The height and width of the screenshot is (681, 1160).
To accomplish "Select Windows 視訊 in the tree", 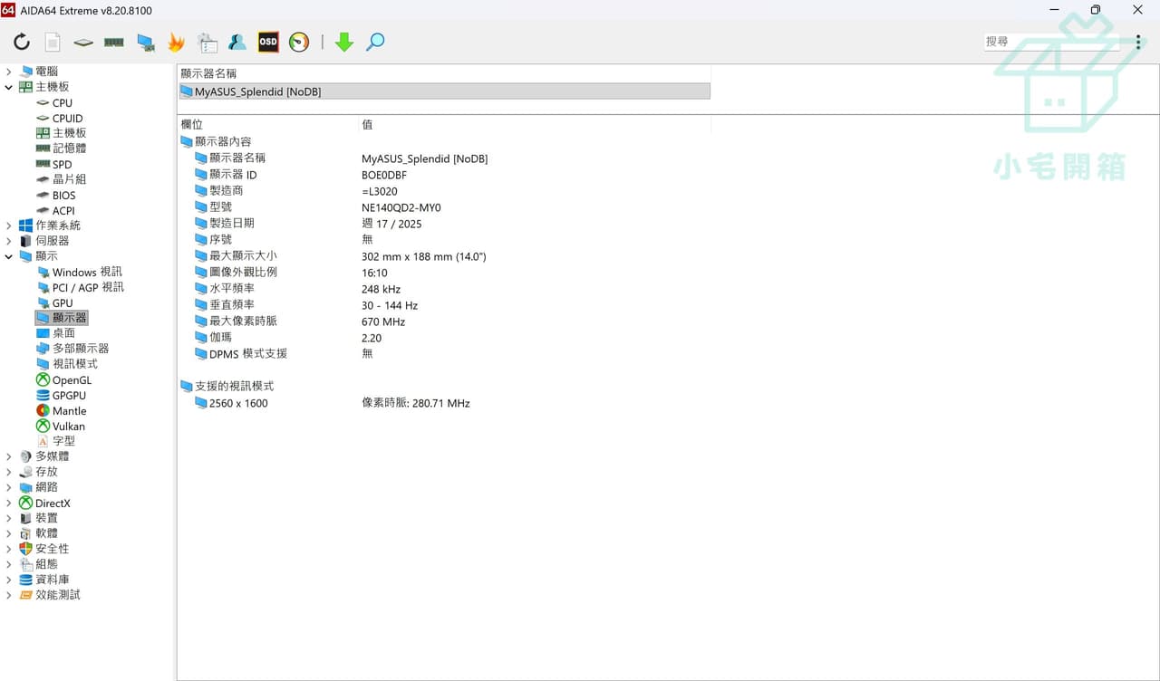I will tap(86, 273).
